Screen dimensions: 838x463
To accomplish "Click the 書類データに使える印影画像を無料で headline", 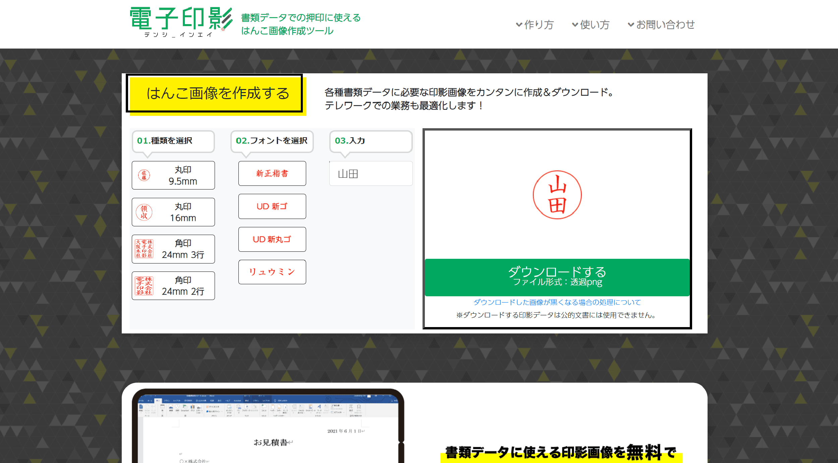I will [561, 452].
